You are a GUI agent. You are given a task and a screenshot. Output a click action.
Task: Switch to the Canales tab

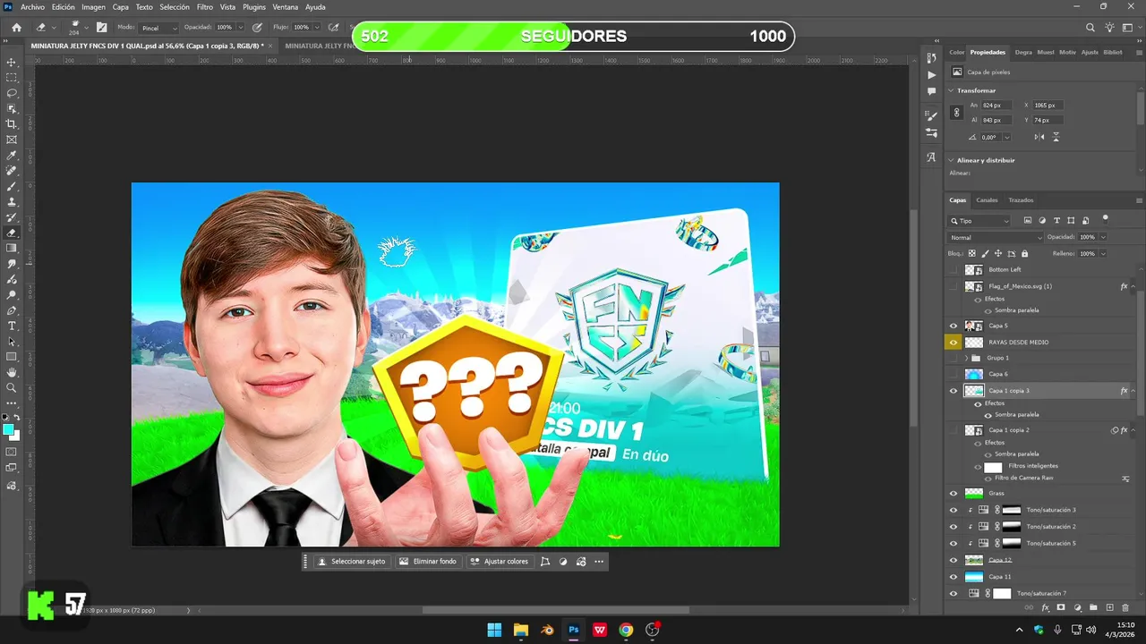[987, 199]
